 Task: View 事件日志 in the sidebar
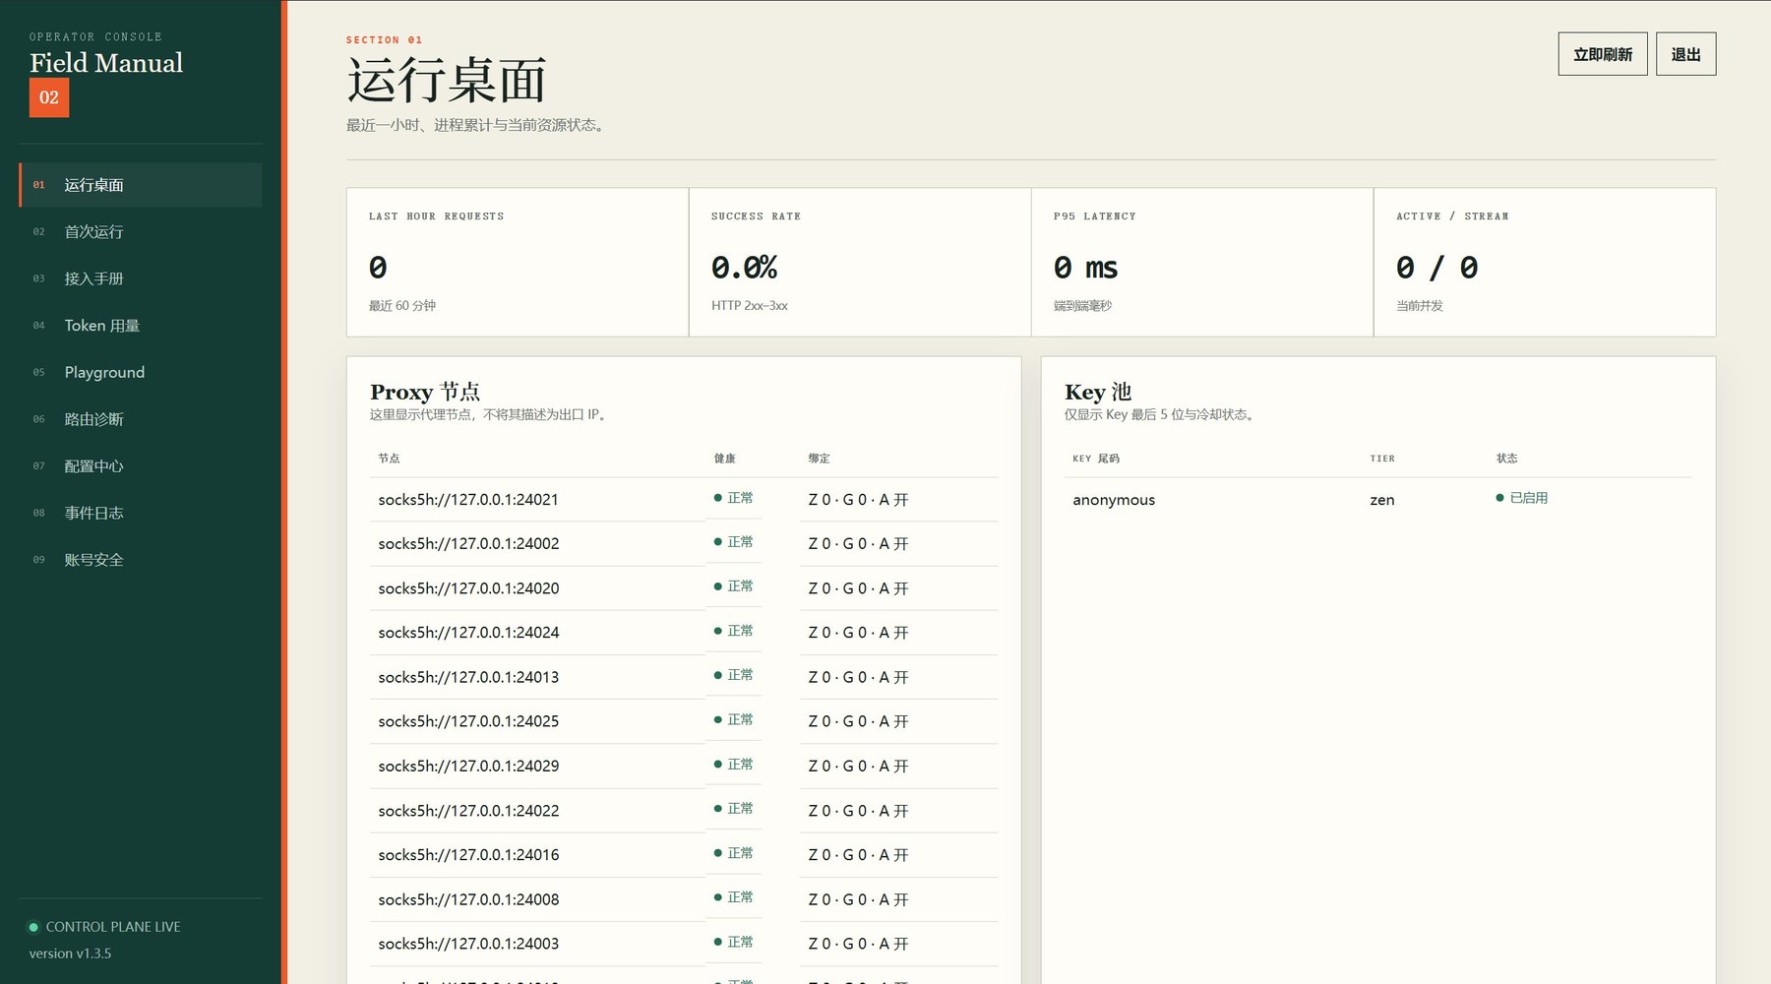coord(141,513)
